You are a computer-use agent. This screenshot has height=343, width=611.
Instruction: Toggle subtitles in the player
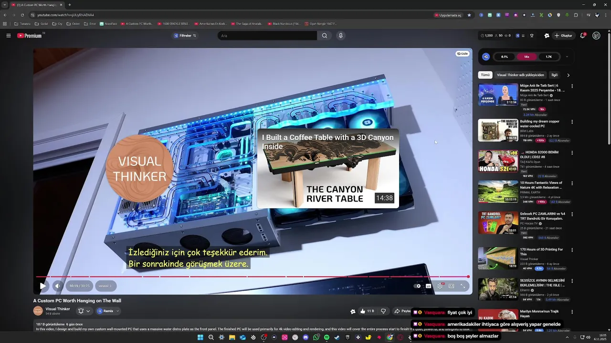click(428, 286)
